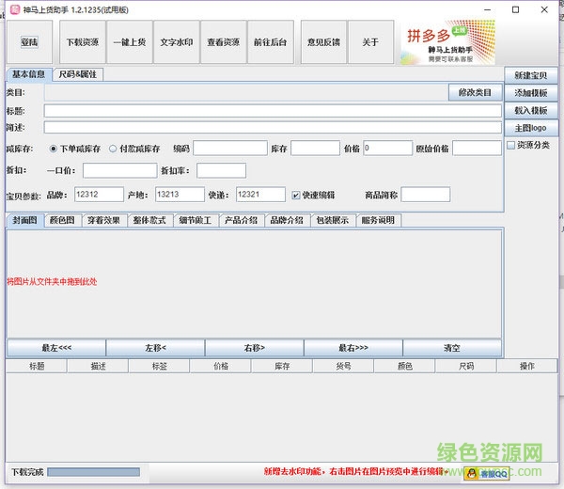Select the 颜色图 image tab
Screen dimensions: 564x489
[62, 220]
